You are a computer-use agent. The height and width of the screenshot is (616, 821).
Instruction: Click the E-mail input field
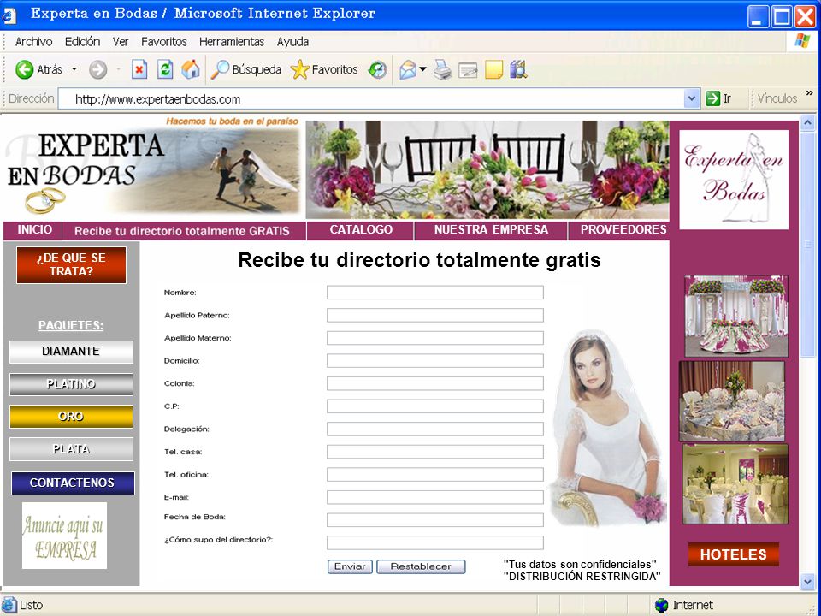pyautogui.click(x=435, y=497)
